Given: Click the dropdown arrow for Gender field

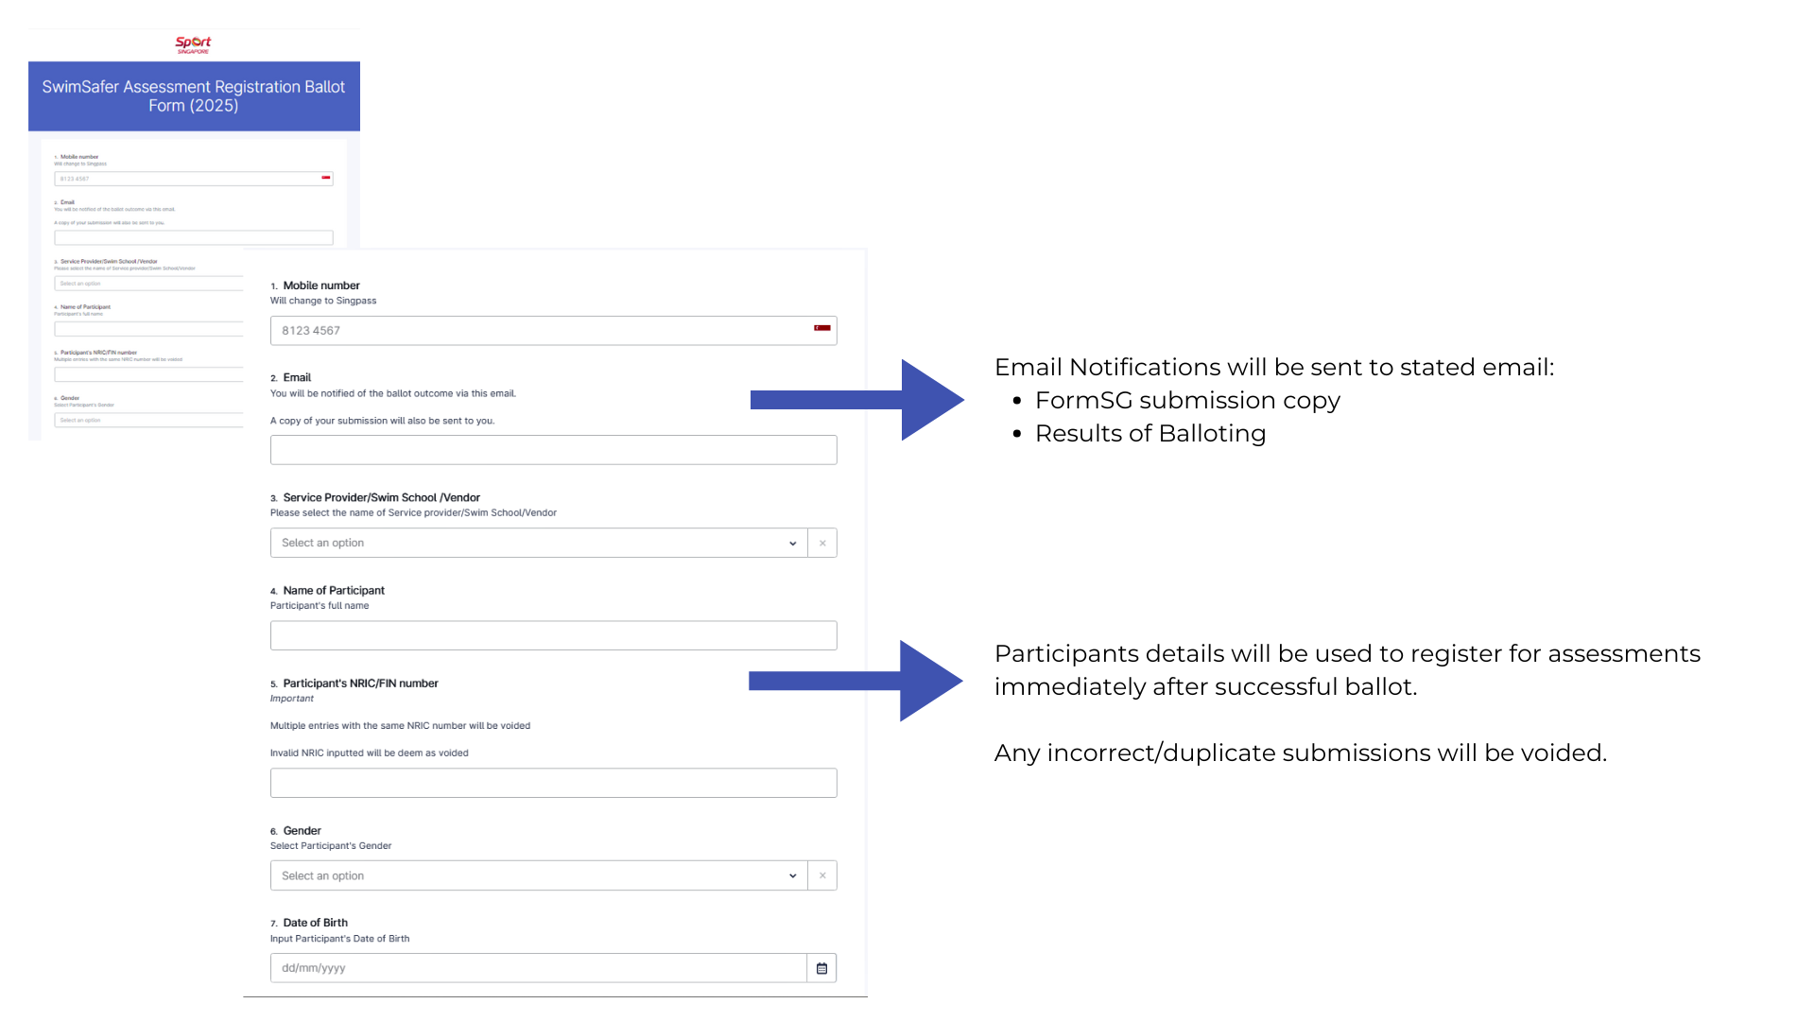Looking at the screenshot, I should coord(793,875).
